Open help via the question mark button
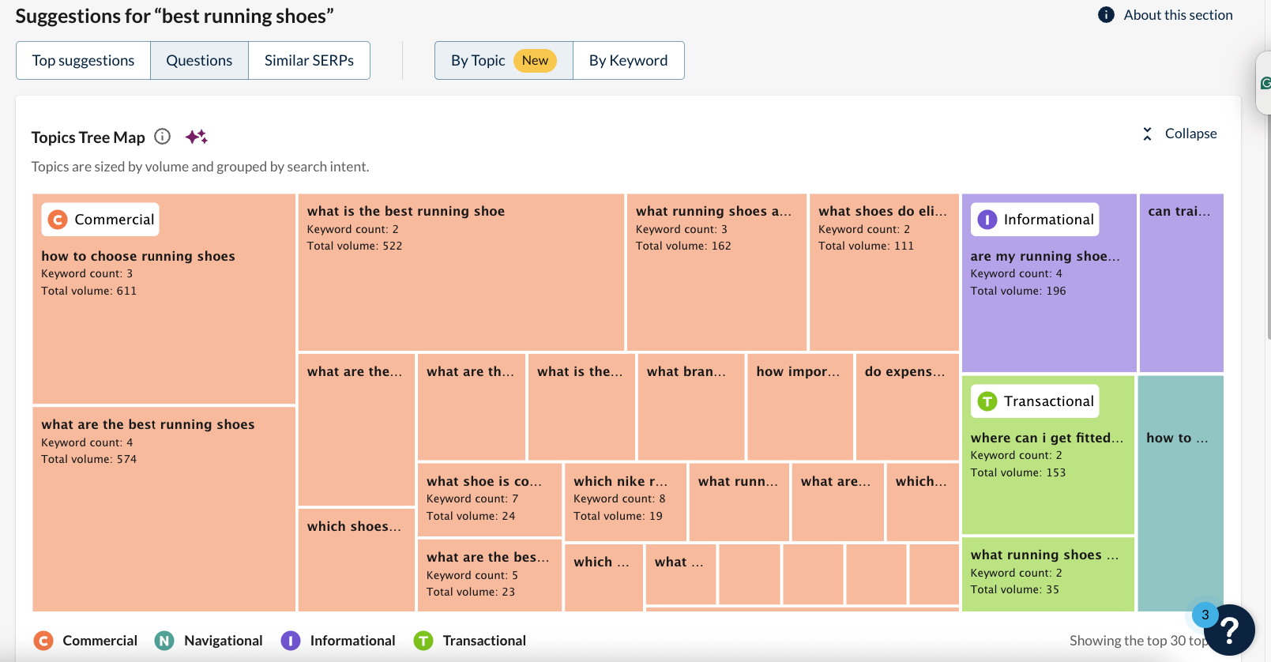The image size is (1271, 662). 1230,630
